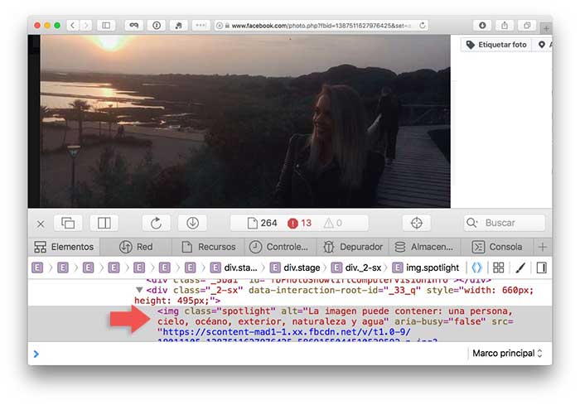Switch to the Depurador tab
The height and width of the screenshot is (405, 580).
353,247
